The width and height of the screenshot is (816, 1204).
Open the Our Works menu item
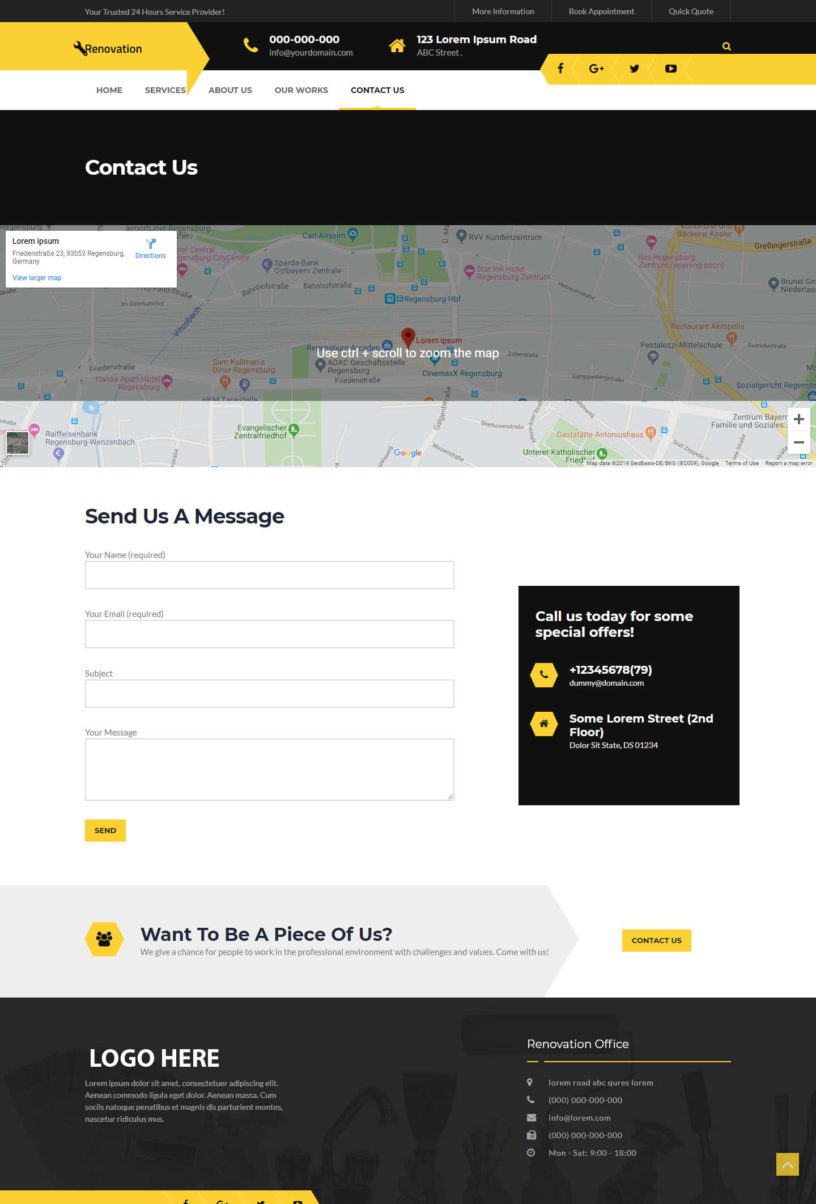[301, 90]
